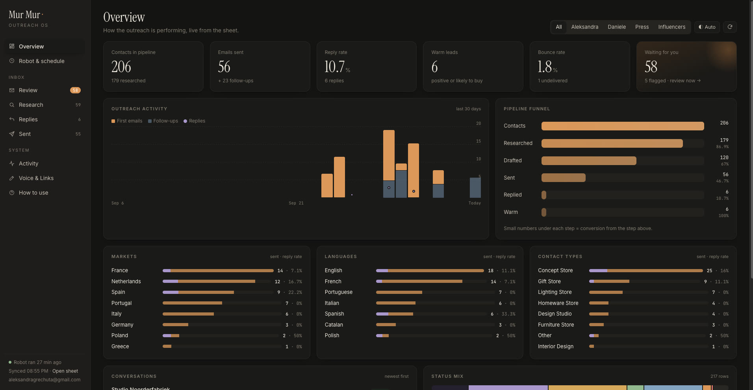Click the Activity pulse icon
Screen dimensions: 753x390
12,163
